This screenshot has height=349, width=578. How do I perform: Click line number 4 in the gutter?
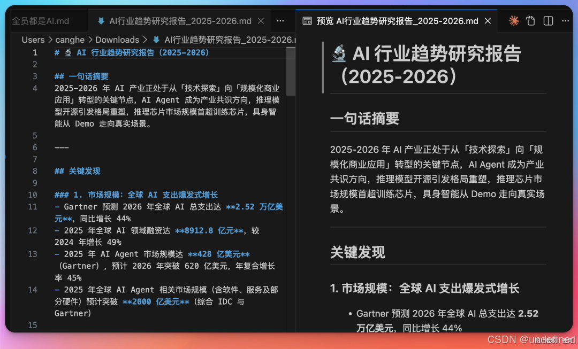[35, 88]
